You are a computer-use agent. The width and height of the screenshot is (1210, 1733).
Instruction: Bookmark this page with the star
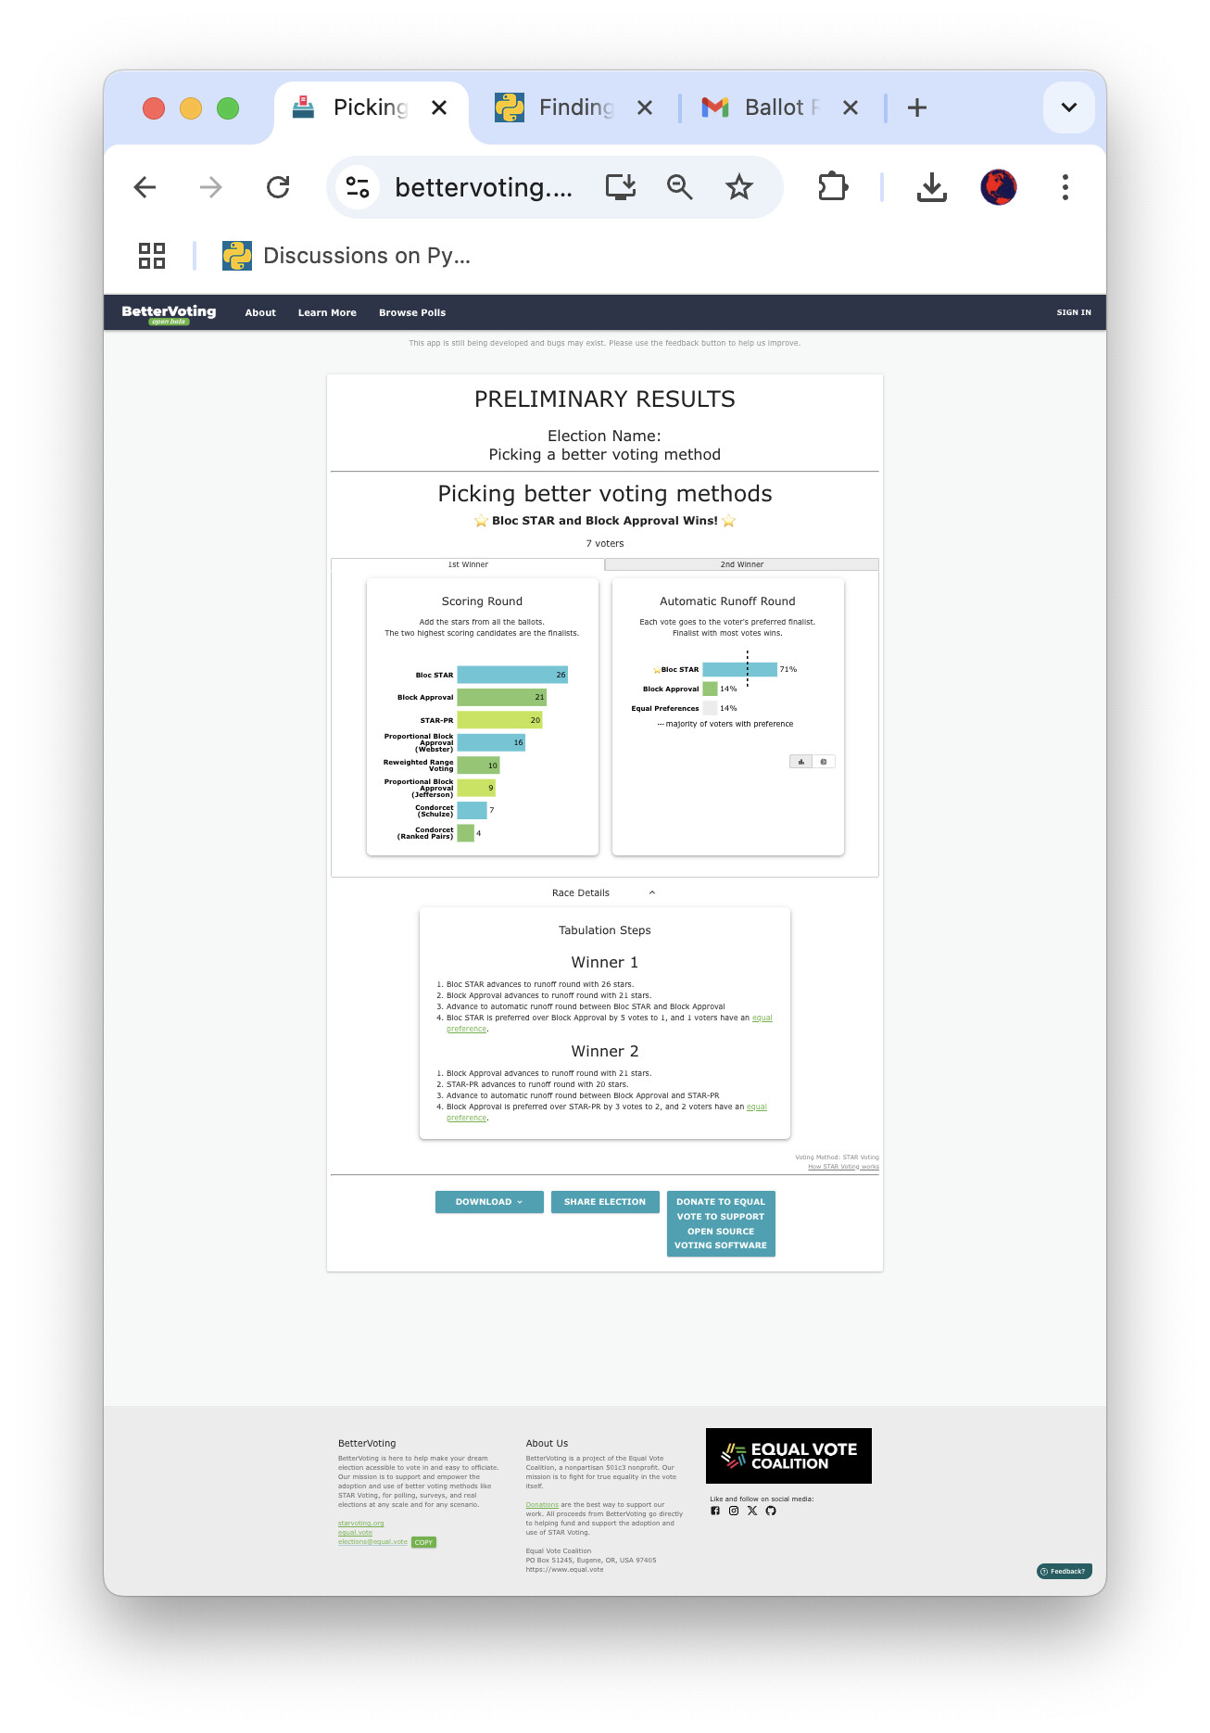[739, 187]
